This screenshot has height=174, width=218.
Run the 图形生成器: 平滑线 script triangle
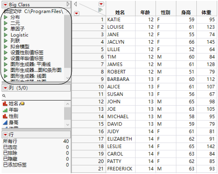(x=6, y=64)
